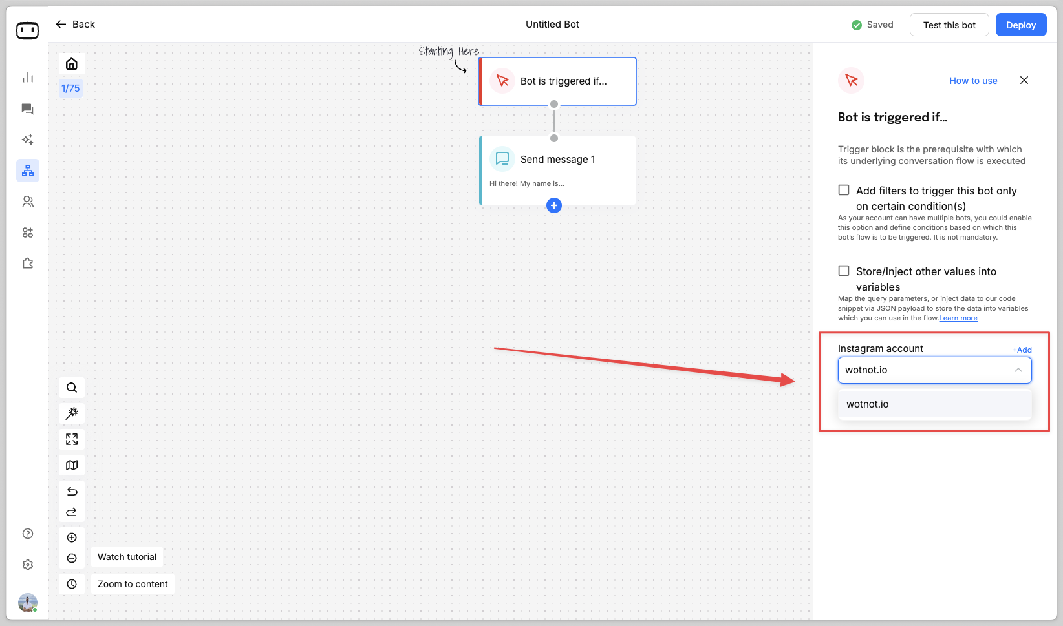Toggle the minimap map icon
The width and height of the screenshot is (1063, 626).
pyautogui.click(x=72, y=465)
